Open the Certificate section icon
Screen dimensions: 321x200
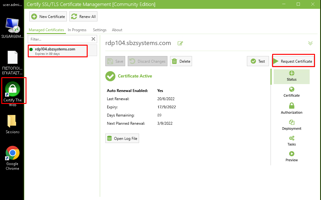(292, 92)
